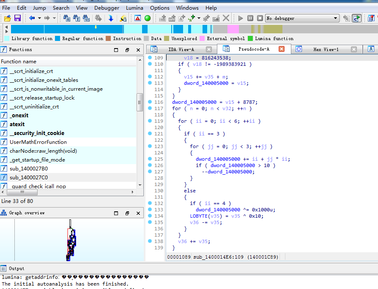Expand the string literal type dropdown arrow
The image size is (378, 289).
199,18
